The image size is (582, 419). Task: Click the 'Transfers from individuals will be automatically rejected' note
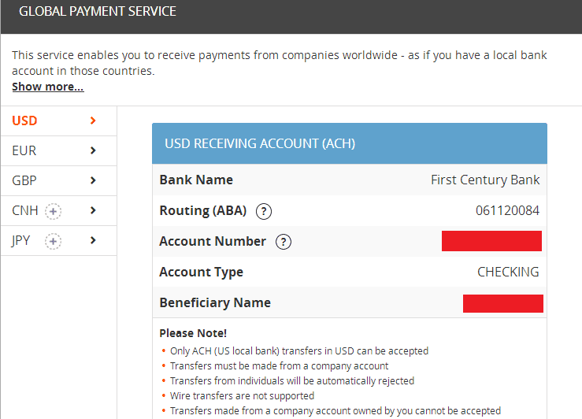[x=292, y=380]
